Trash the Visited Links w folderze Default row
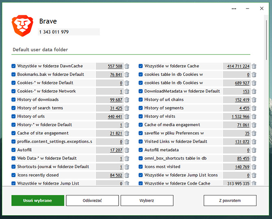 click(254, 142)
